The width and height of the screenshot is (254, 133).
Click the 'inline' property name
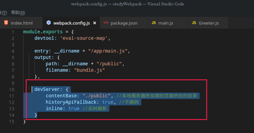[x=54, y=108]
